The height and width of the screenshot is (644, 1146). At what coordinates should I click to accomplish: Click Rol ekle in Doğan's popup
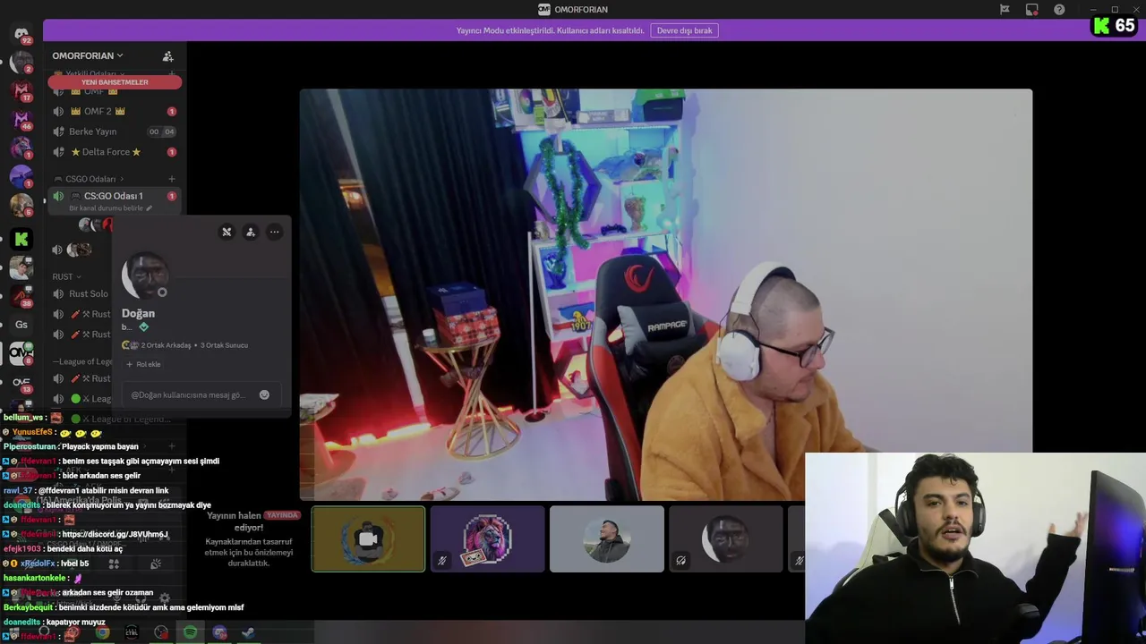point(143,364)
